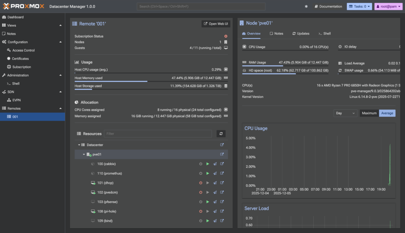
Task: Open the Tasks: 0 dropdown
Action: point(359,7)
